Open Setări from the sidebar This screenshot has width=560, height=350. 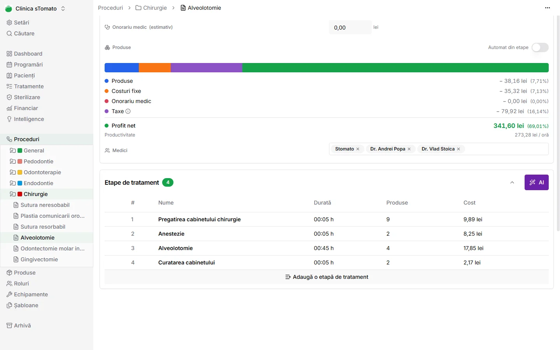click(18, 23)
